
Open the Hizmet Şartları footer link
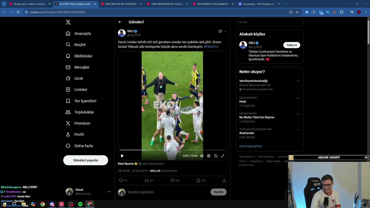tap(246, 157)
